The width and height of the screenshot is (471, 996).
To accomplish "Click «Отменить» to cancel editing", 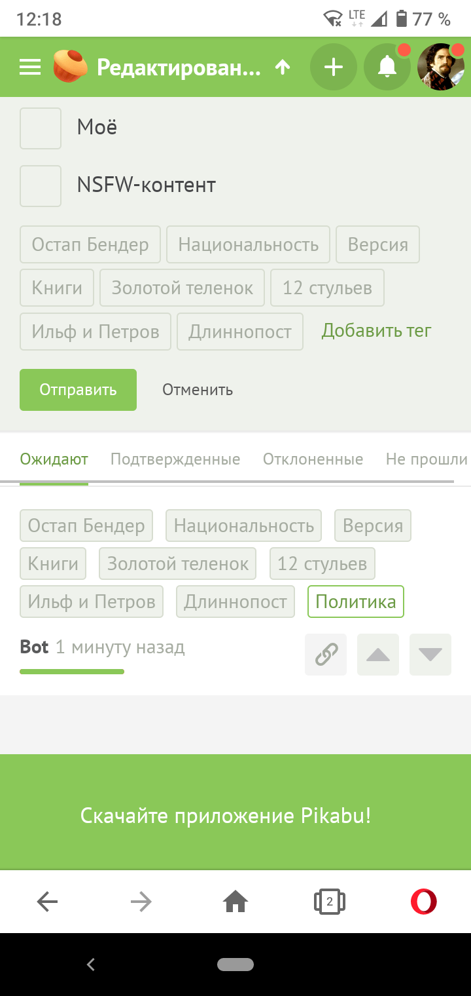I will 198,390.
